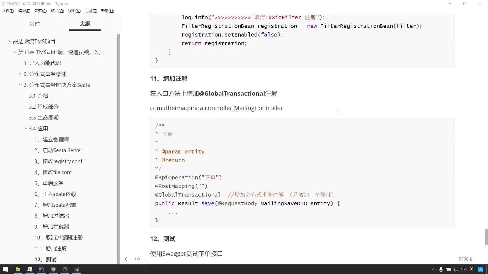Click registration.setEnabled(false) code line
The height and width of the screenshot is (274, 488).
(232, 35)
